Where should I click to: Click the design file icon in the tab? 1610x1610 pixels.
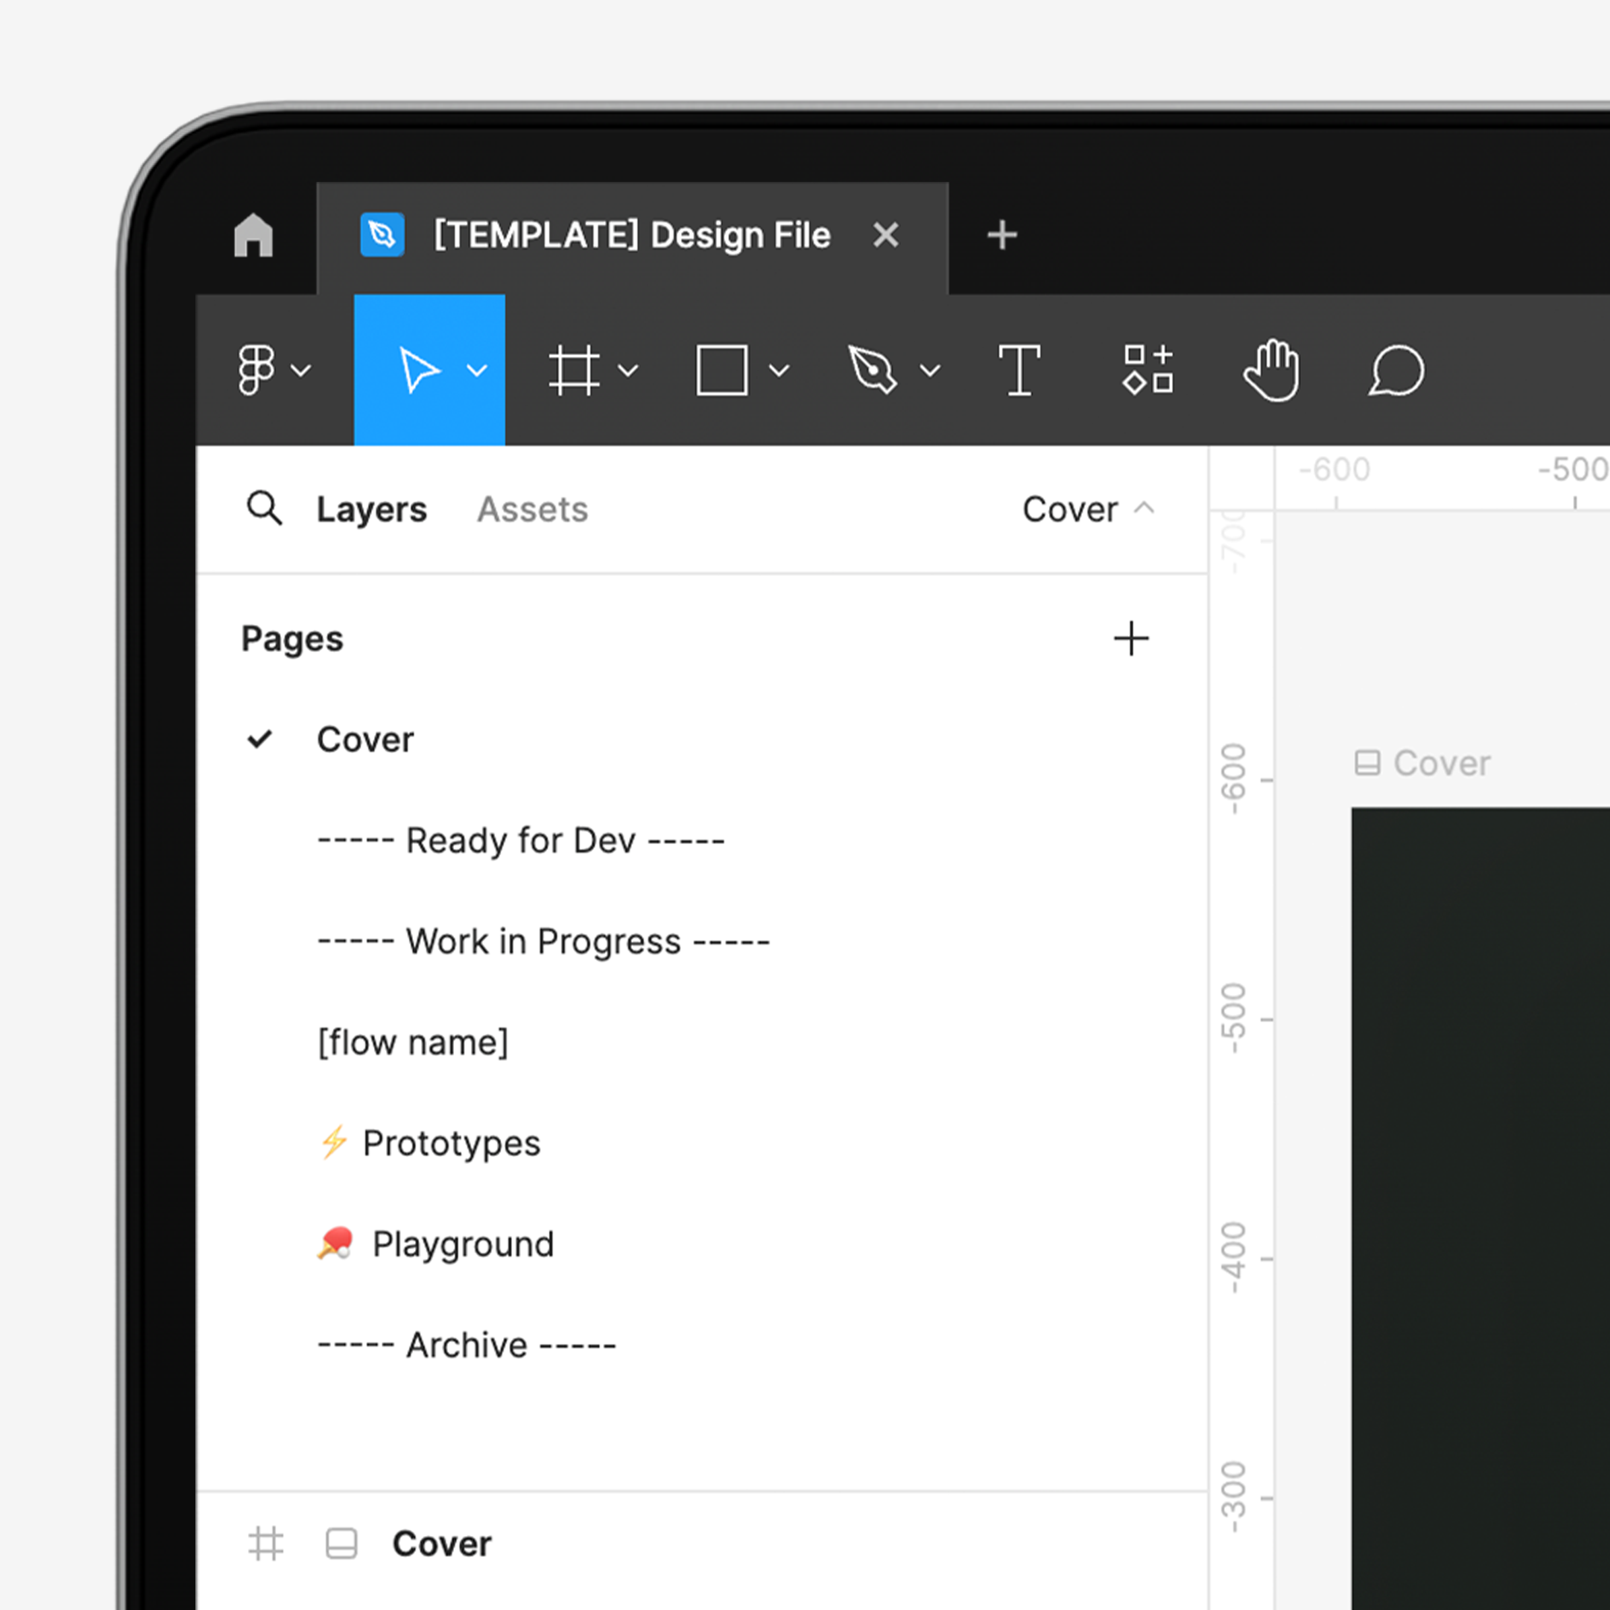tap(383, 235)
